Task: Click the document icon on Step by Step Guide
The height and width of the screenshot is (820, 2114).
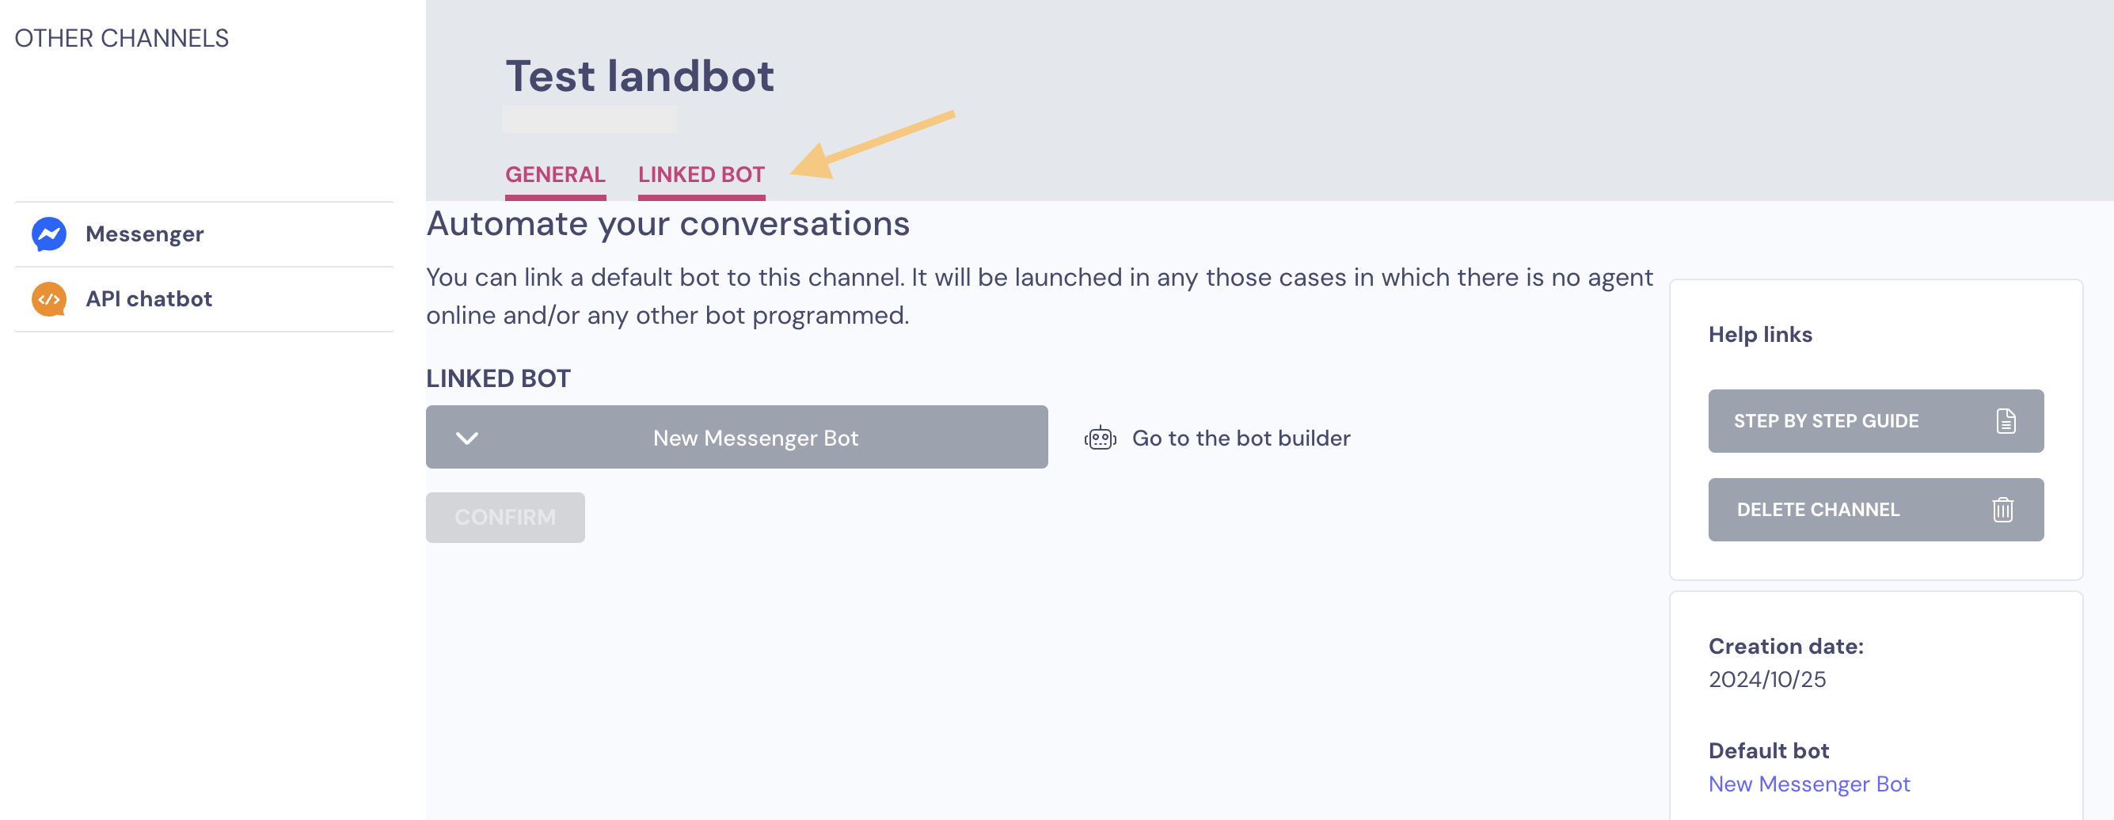Action: point(2006,420)
